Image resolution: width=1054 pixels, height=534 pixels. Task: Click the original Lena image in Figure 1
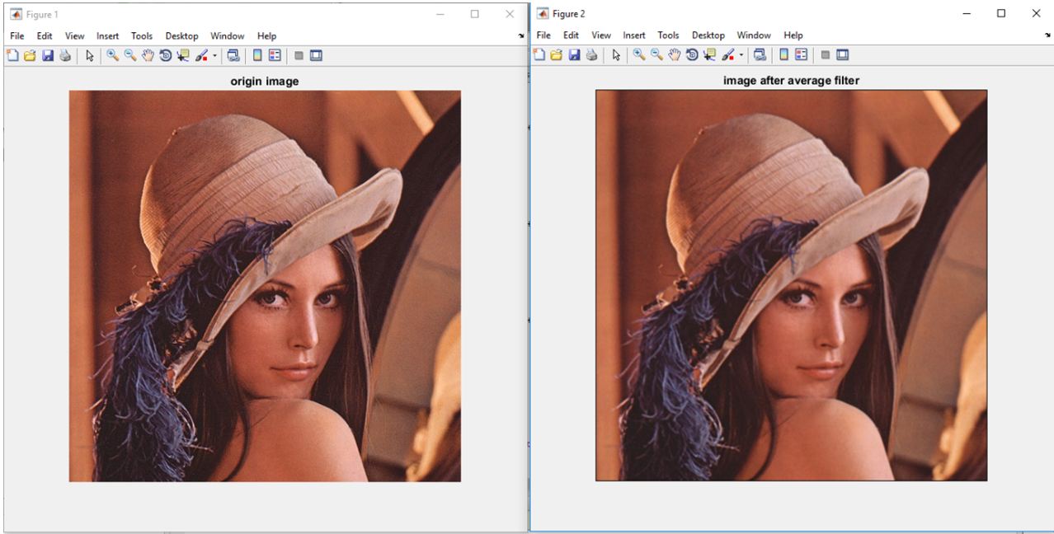(x=265, y=286)
